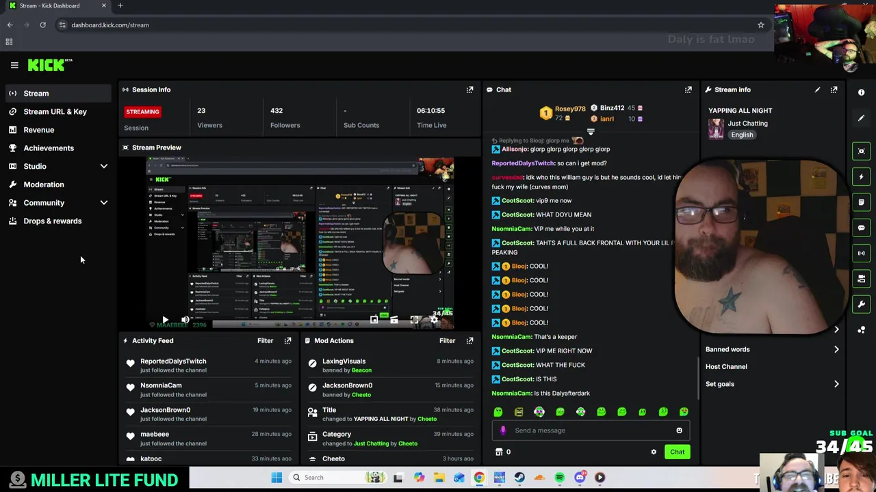Screen dimensions: 876x492
Task: Click the info icon in right sidebar
Action: click(862, 92)
